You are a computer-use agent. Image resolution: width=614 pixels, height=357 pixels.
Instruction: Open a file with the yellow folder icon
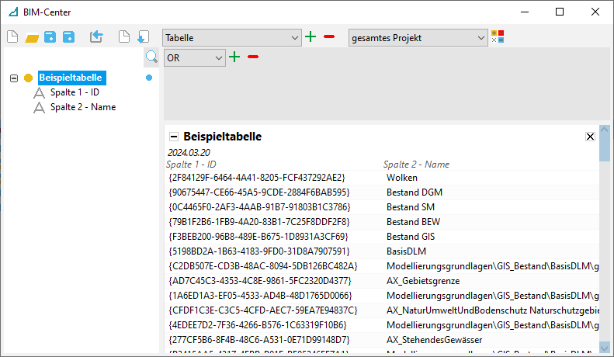coord(32,37)
